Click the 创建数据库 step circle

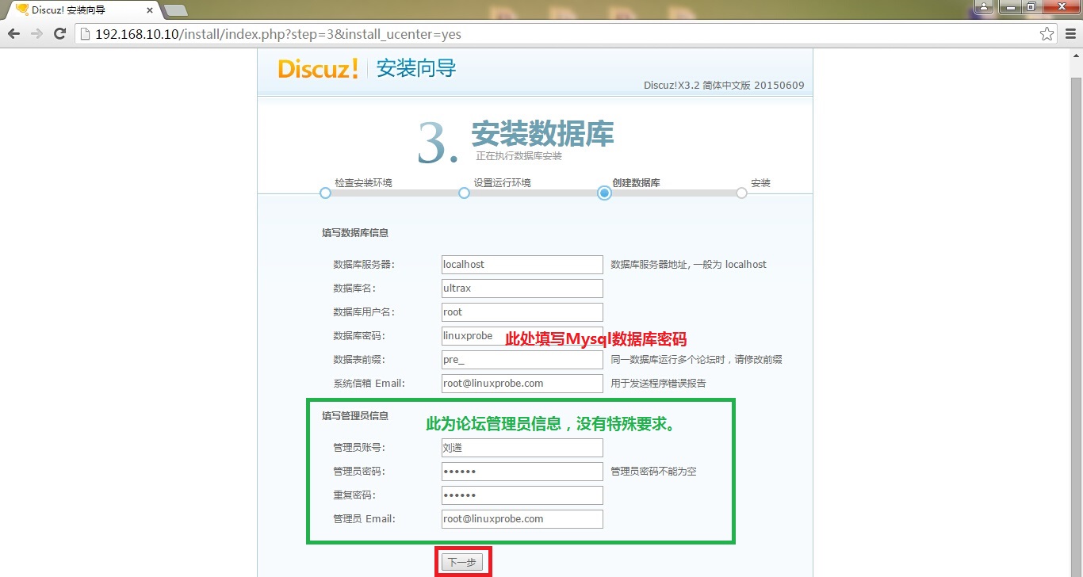(x=605, y=193)
